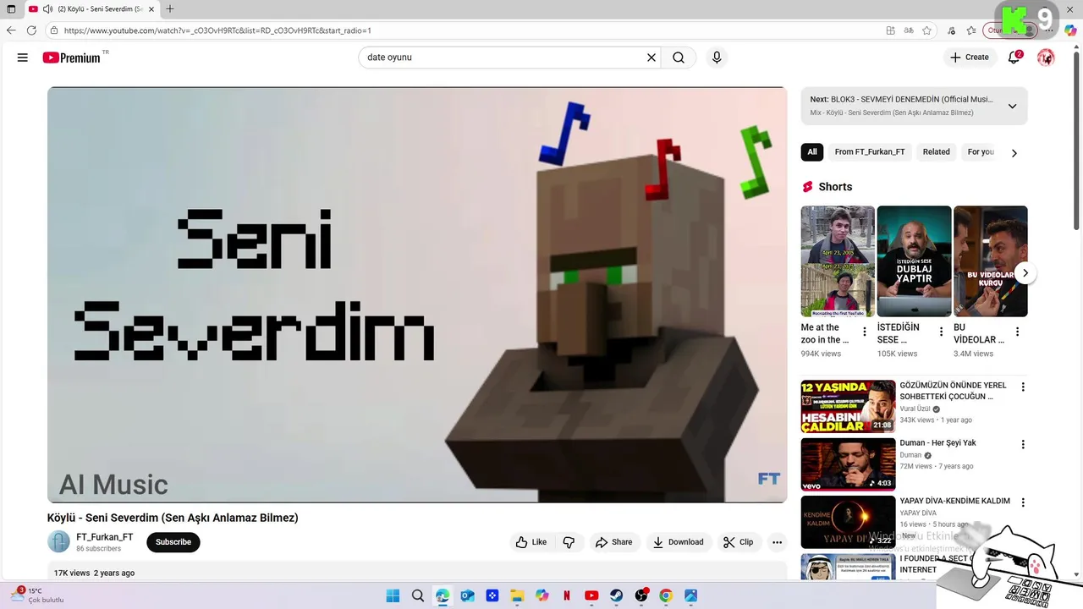Open FT_Furkan_FT channel avatar
This screenshot has width=1083, height=609.
tap(58, 541)
